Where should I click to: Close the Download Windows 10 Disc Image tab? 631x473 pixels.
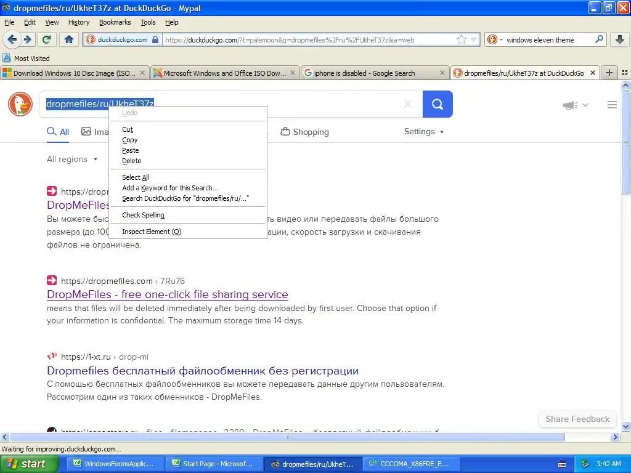pyautogui.click(x=142, y=73)
